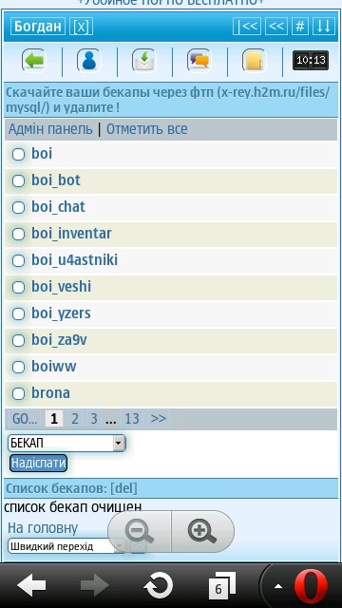Screen dimensions: 342x608
Task: Open the mail inbox envelope icon
Action: point(143,61)
